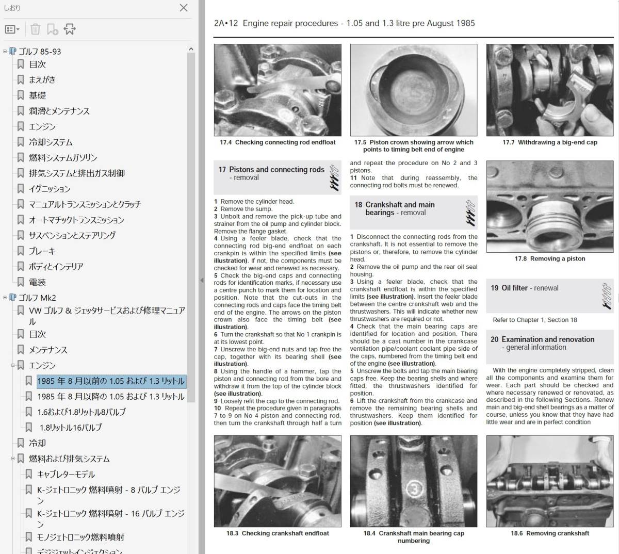Click the 18.6 removing crankshaft photo

tap(550, 481)
